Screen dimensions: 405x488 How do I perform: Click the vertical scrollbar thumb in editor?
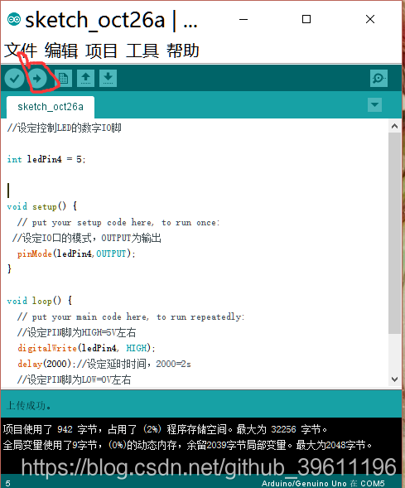[395, 234]
